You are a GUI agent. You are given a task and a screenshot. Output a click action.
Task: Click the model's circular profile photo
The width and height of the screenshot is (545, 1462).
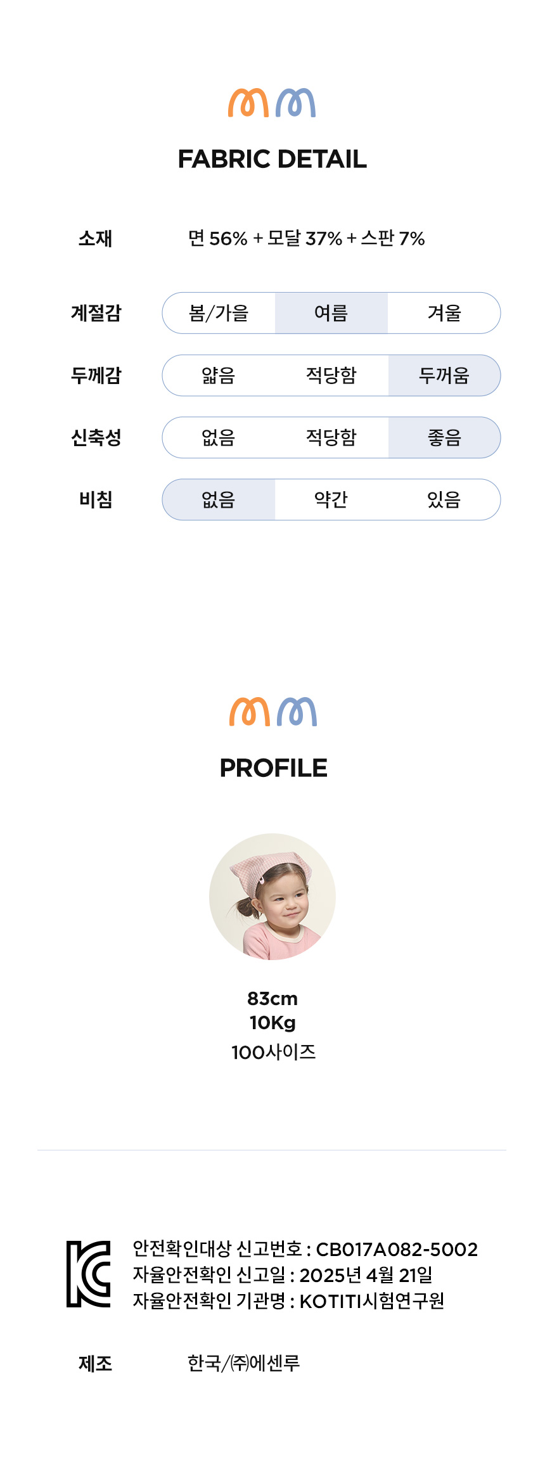[x=272, y=897]
